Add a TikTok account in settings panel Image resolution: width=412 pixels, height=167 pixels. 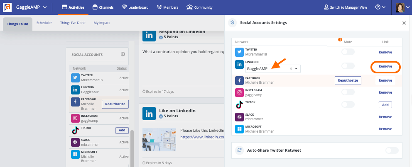pyautogui.click(x=385, y=105)
